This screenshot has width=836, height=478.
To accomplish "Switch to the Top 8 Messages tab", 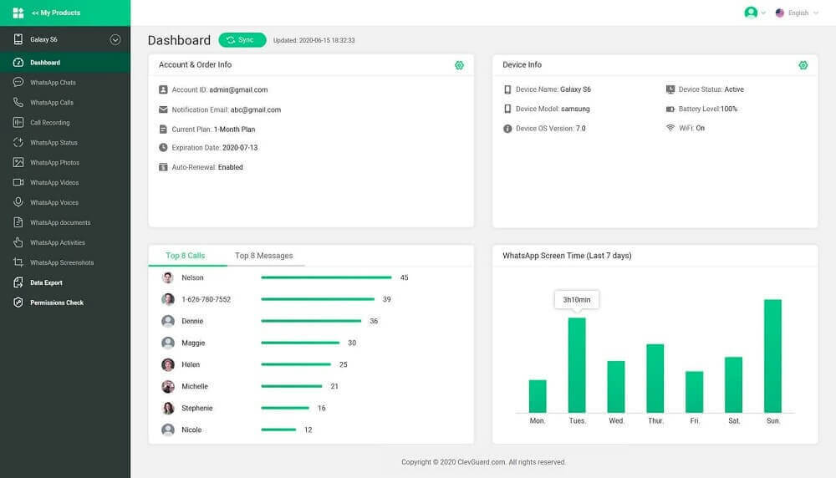I will click(x=264, y=256).
